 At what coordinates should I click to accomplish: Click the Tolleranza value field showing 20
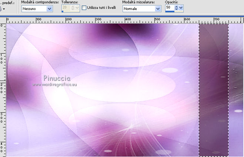pos(66,7)
